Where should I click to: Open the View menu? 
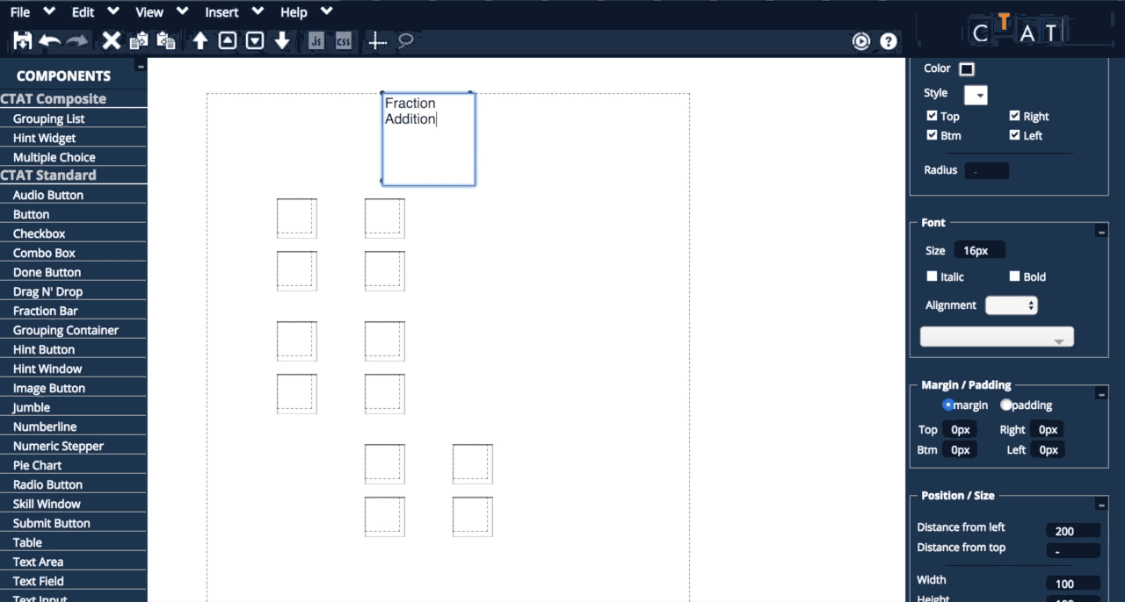(148, 11)
